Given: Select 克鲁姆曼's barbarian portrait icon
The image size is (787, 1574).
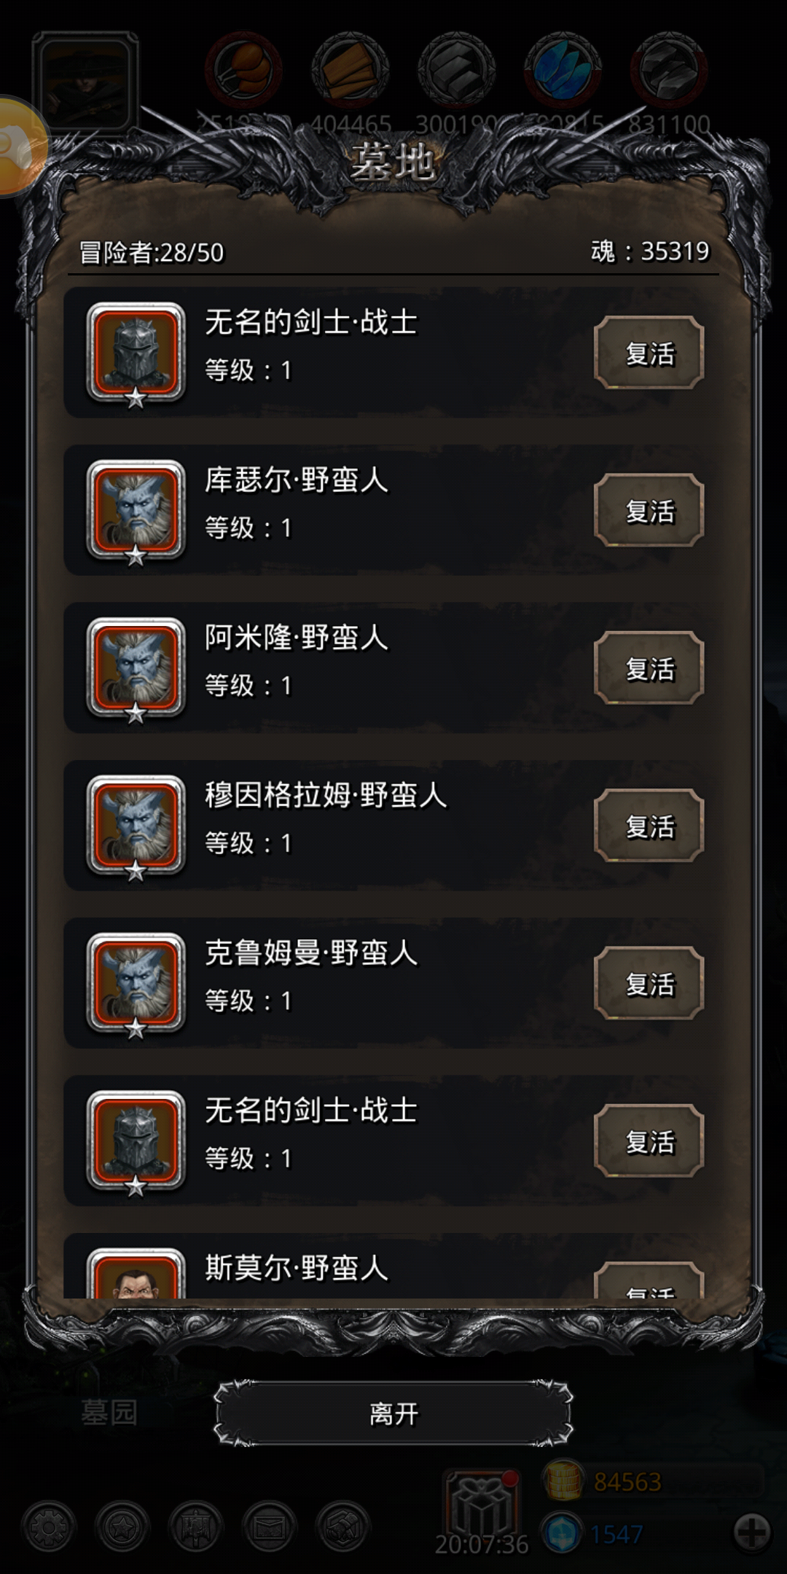Looking at the screenshot, I should (136, 984).
